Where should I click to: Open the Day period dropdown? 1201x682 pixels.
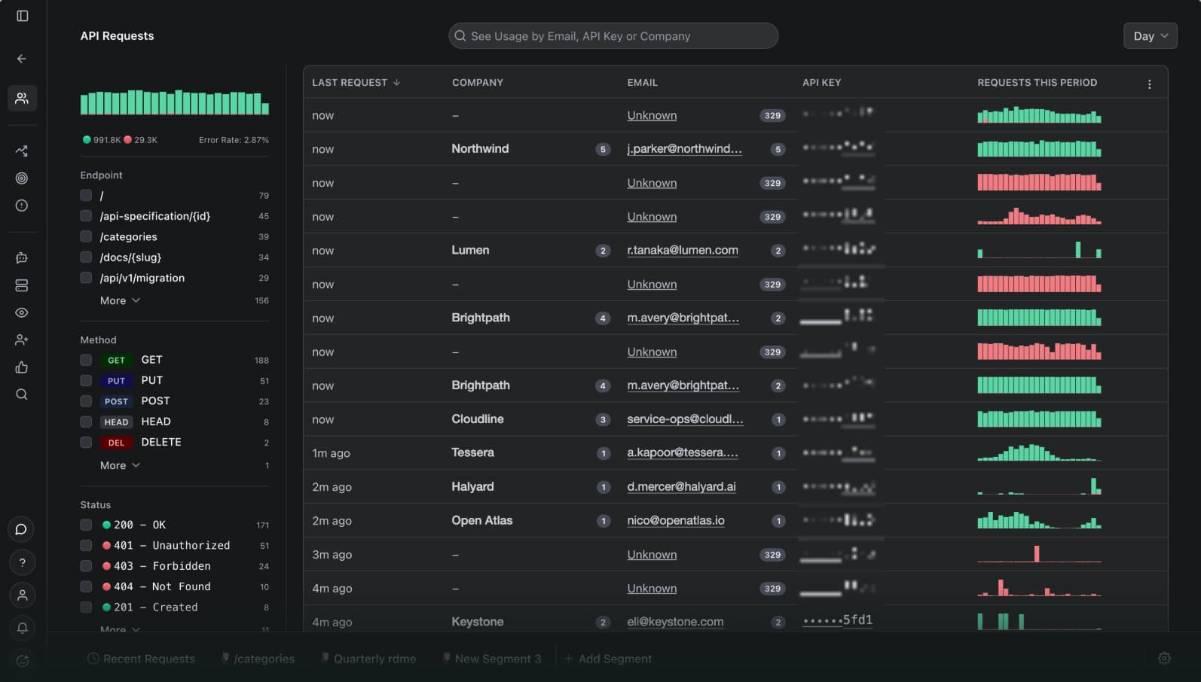click(1150, 36)
